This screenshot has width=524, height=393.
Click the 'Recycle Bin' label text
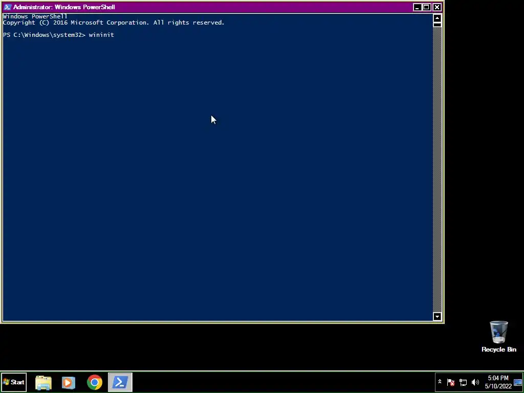498,350
